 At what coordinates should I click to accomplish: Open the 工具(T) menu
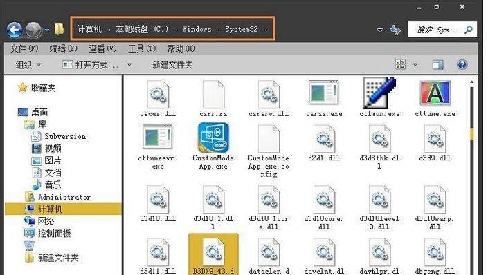tap(142, 48)
